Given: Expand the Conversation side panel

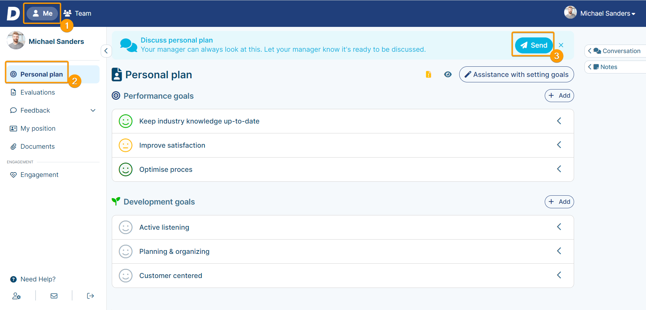Looking at the screenshot, I should [x=615, y=51].
